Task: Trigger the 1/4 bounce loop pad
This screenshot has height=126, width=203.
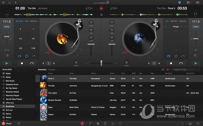Action: [x=20, y=39]
